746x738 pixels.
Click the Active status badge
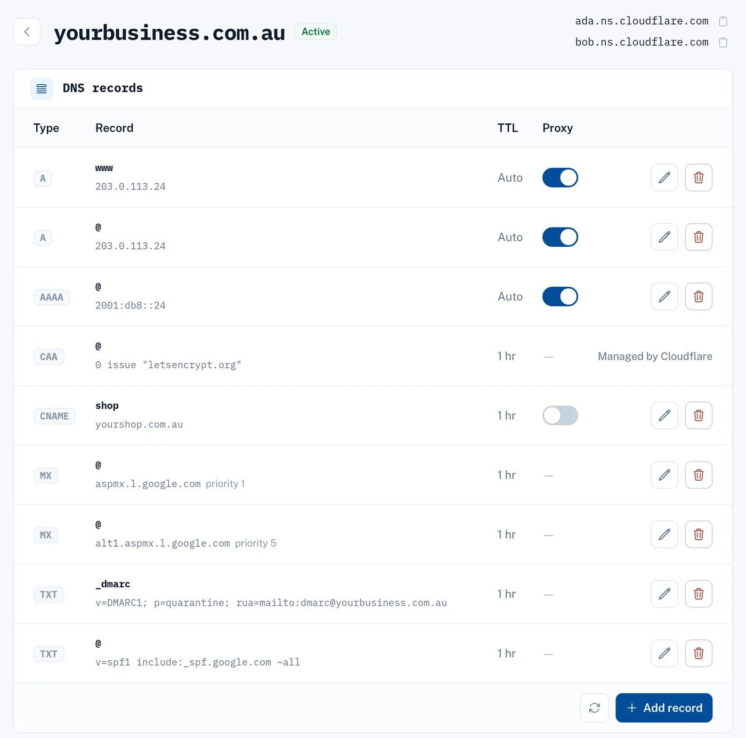(x=316, y=32)
